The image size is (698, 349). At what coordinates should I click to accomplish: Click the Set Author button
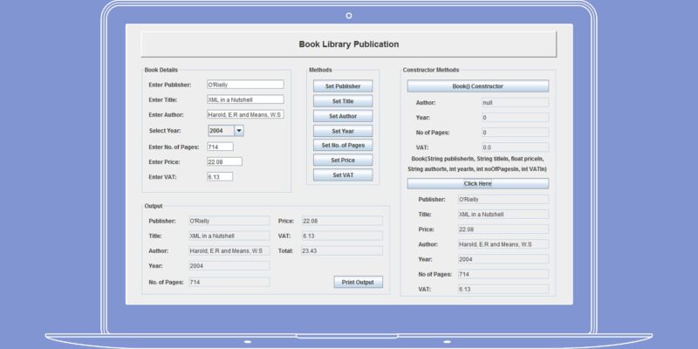coord(343,116)
